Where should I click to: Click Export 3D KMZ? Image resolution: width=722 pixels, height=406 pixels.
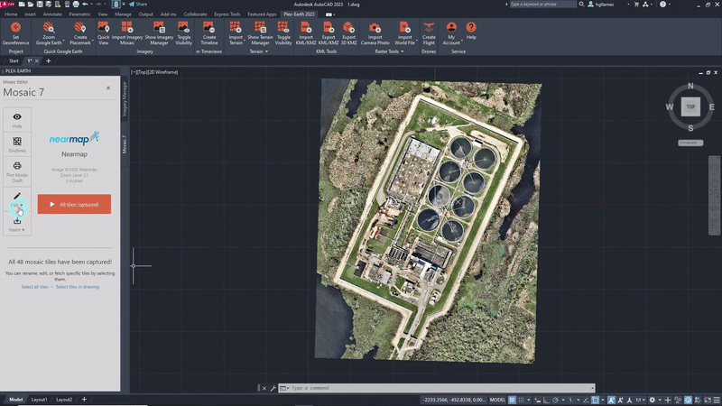point(348,33)
